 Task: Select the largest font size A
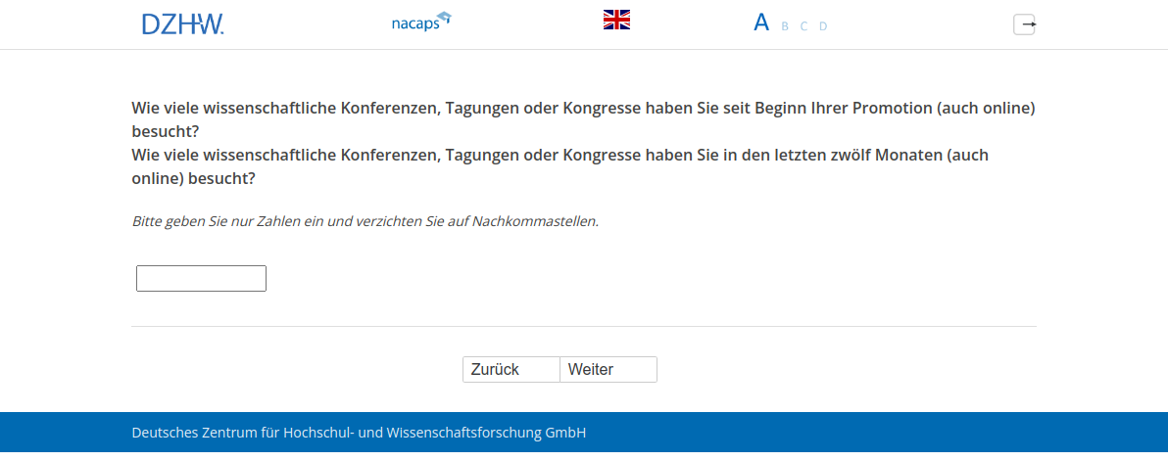(761, 23)
